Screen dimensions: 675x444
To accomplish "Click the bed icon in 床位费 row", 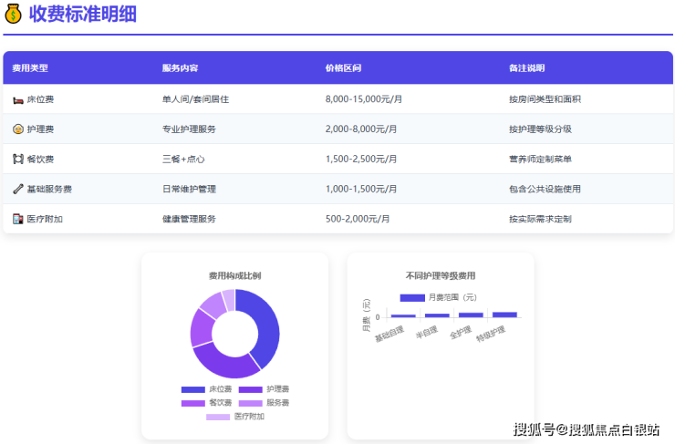I will click(18, 98).
